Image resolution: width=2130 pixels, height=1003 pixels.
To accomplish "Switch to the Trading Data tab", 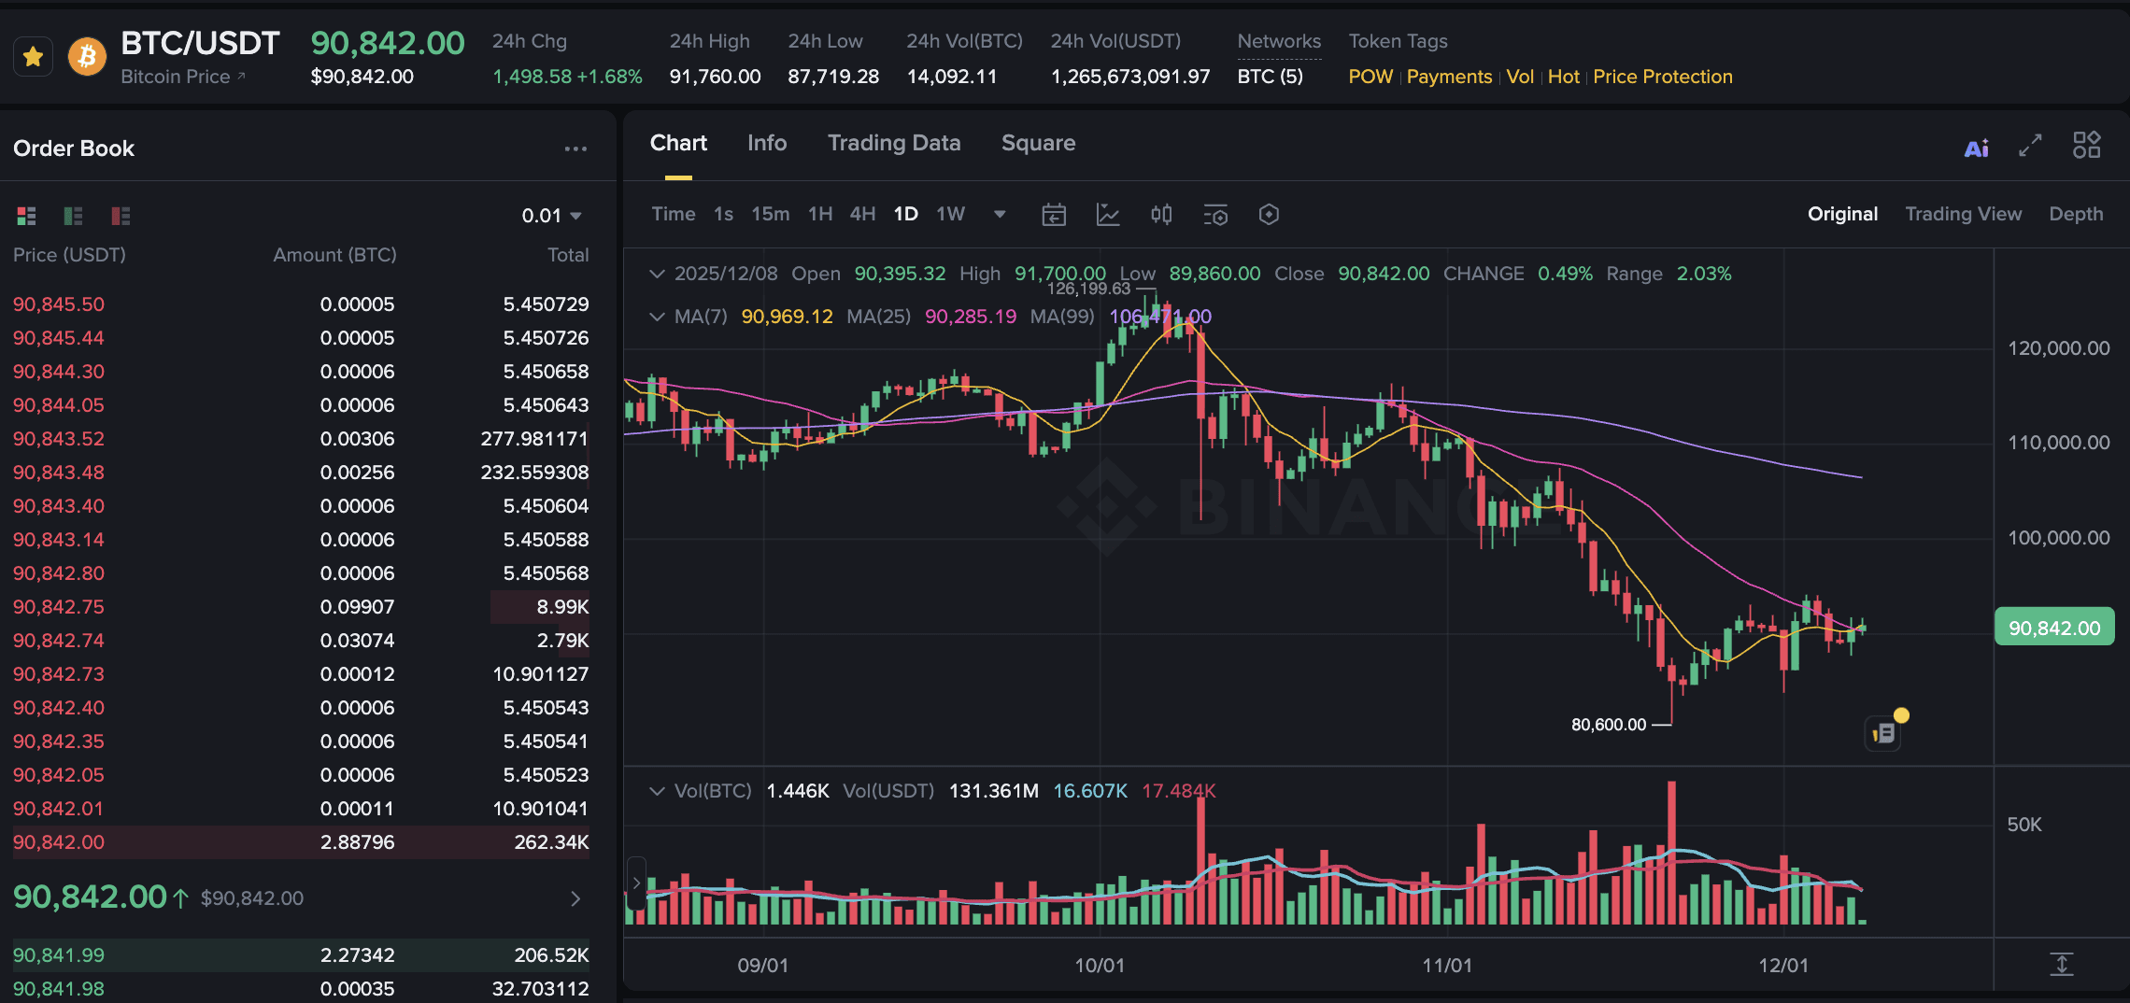I will [x=894, y=143].
